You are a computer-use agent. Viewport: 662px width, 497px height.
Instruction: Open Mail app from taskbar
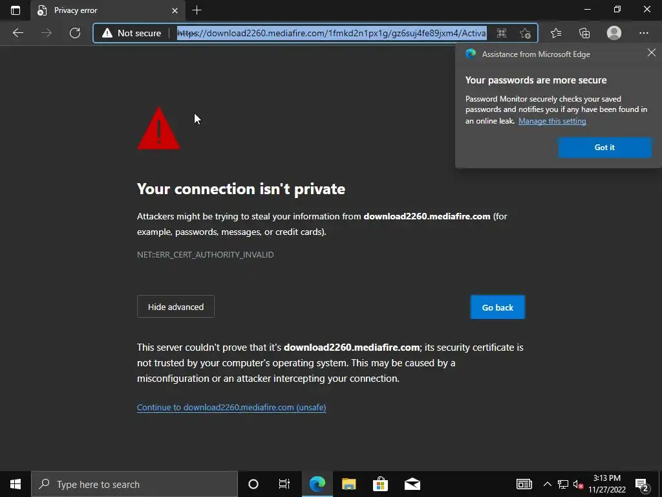point(412,484)
